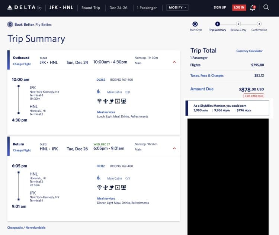Viewport: 279px width, 235px height.
Task: Open return DL312 flight number link
Action: (x=100, y=166)
